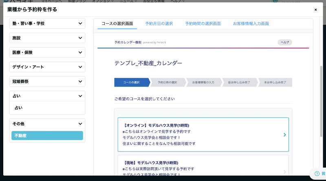Screen dimensions: 326x181
Task: Open the お客様情報入力画面 tab
Action: click(251, 24)
